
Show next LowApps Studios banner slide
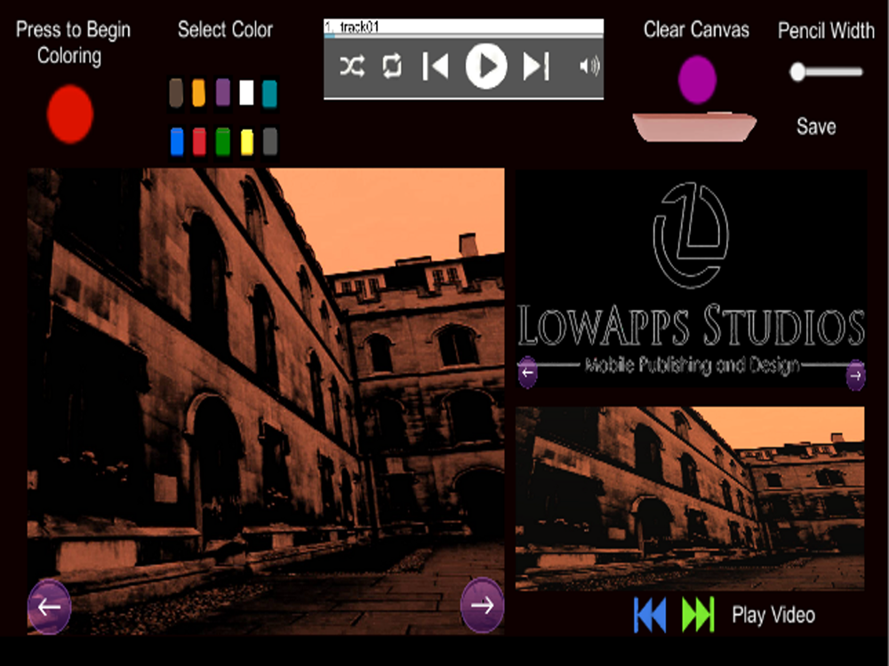tap(855, 375)
